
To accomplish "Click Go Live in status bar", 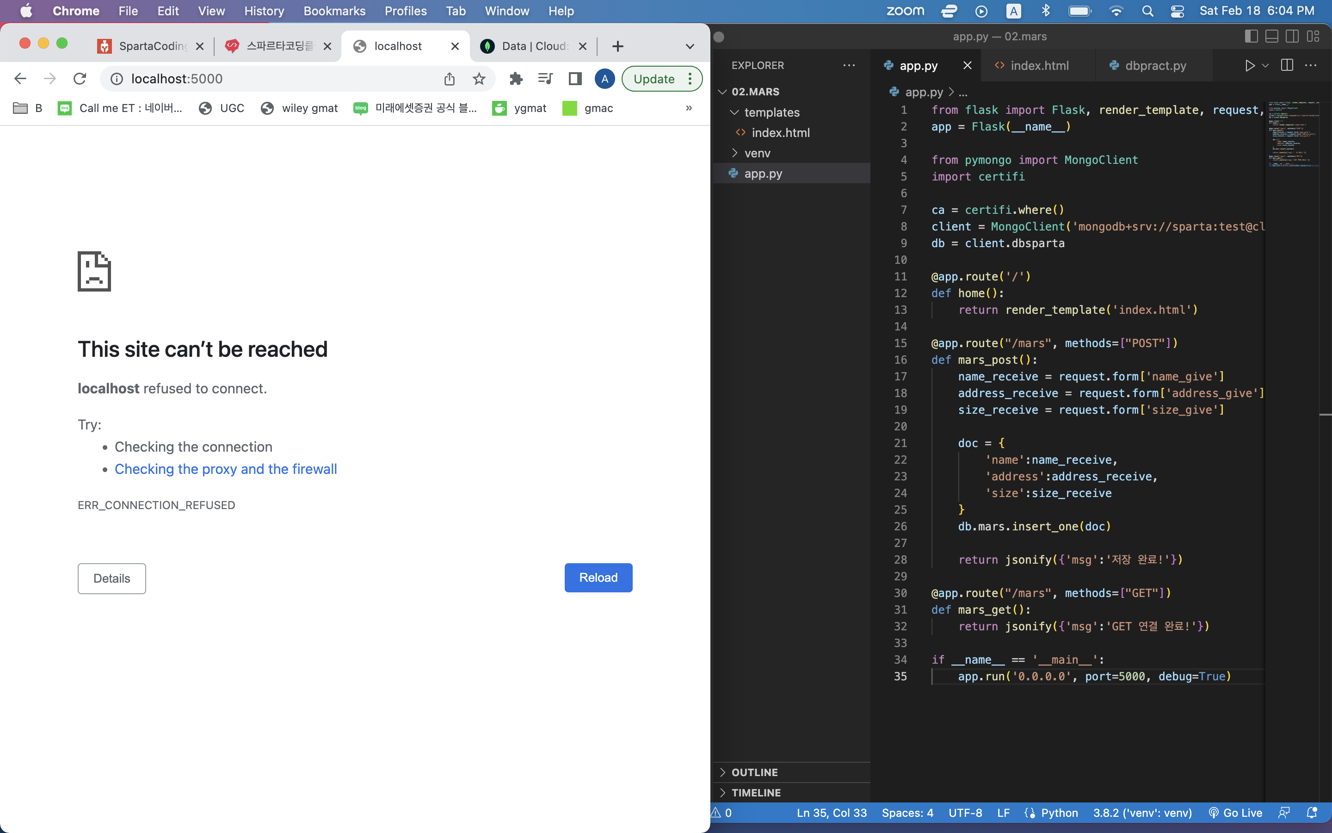I will 1235,813.
